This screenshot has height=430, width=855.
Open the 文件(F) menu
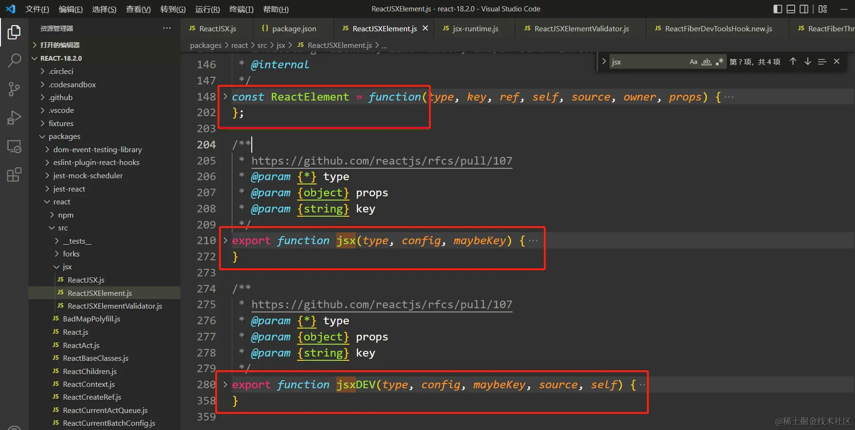click(37, 9)
